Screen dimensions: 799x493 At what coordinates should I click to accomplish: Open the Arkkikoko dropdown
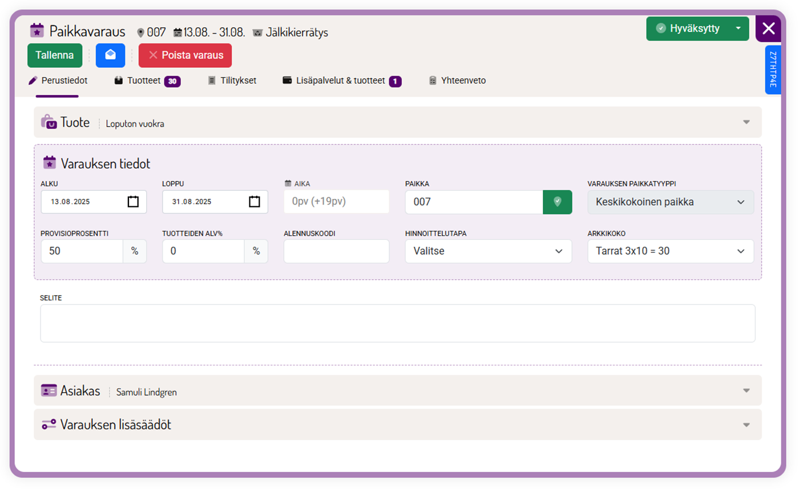point(670,251)
